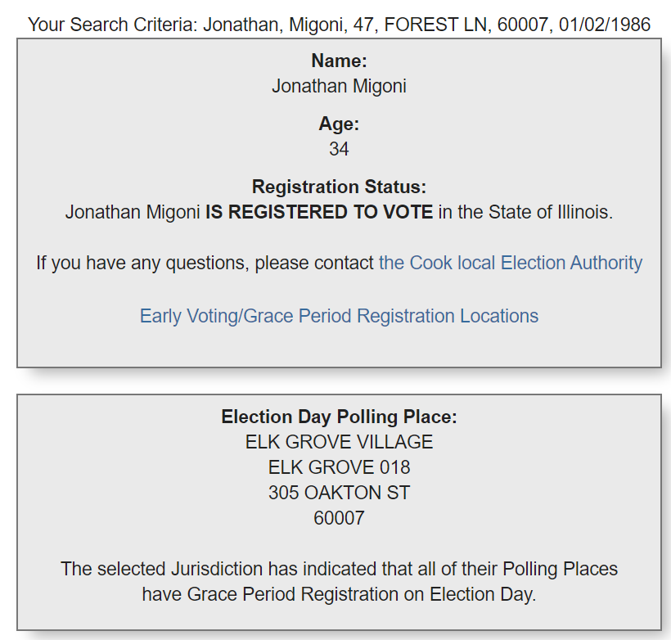Image resolution: width=671 pixels, height=640 pixels.
Task: Click FOREST LN in the search criteria
Action: click(435, 25)
